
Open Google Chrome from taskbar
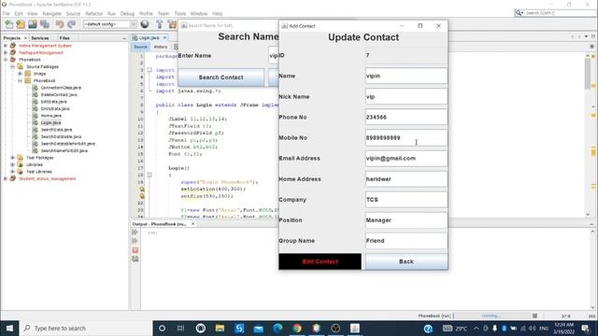pyautogui.click(x=297, y=328)
